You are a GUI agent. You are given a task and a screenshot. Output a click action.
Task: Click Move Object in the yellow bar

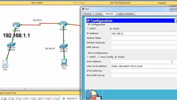click(79, 3)
